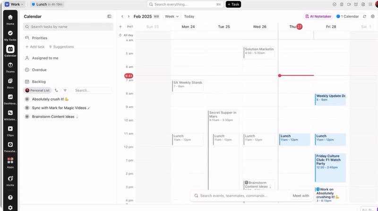Open the Personal List selector

[37, 90]
